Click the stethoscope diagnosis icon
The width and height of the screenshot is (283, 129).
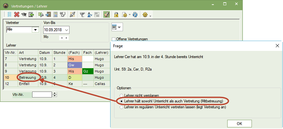[63, 14]
